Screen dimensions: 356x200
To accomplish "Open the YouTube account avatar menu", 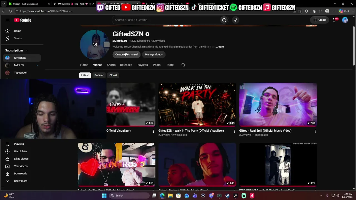I will (x=345, y=20).
